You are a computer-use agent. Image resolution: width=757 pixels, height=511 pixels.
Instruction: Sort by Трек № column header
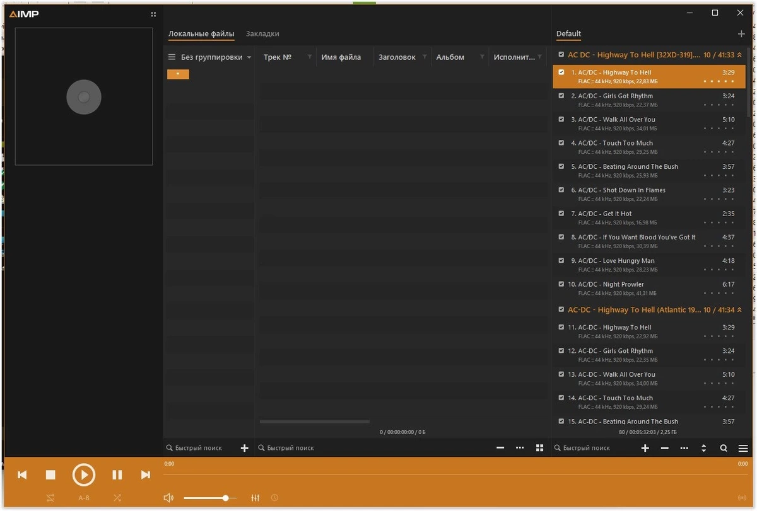pyautogui.click(x=278, y=57)
